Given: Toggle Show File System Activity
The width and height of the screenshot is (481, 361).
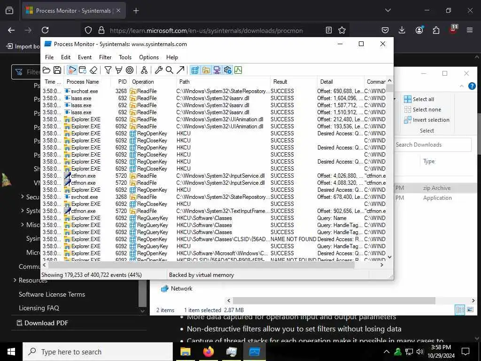Looking at the screenshot, I should pyautogui.click(x=206, y=71).
